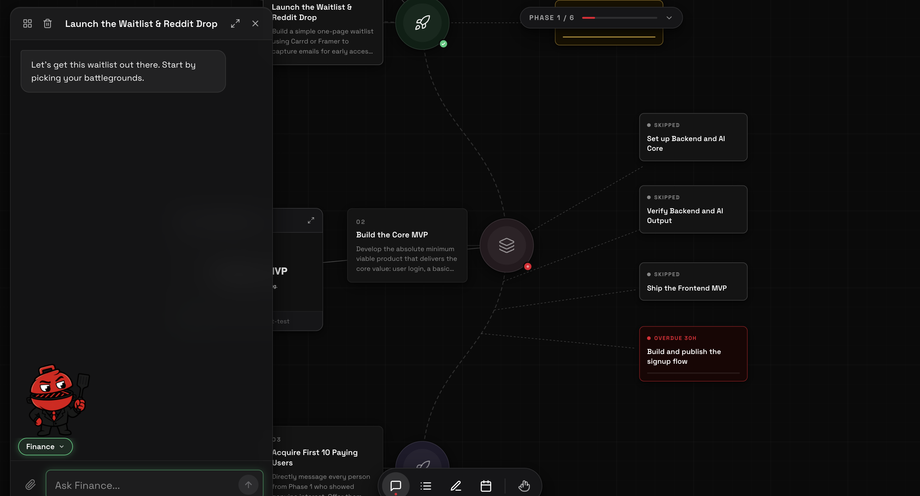Switch to list view in bottom toolbar
920x496 pixels.
click(426, 486)
